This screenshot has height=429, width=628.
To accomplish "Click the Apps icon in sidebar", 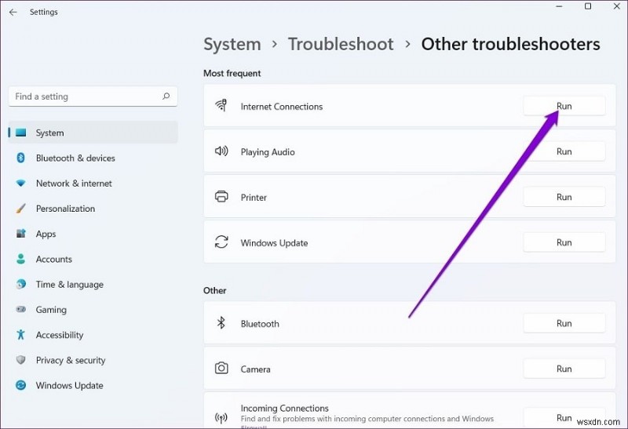I will pos(21,233).
